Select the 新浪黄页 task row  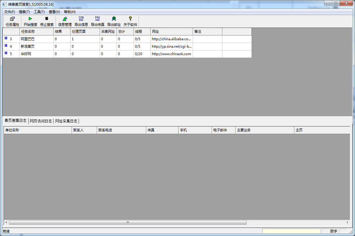tap(127, 46)
